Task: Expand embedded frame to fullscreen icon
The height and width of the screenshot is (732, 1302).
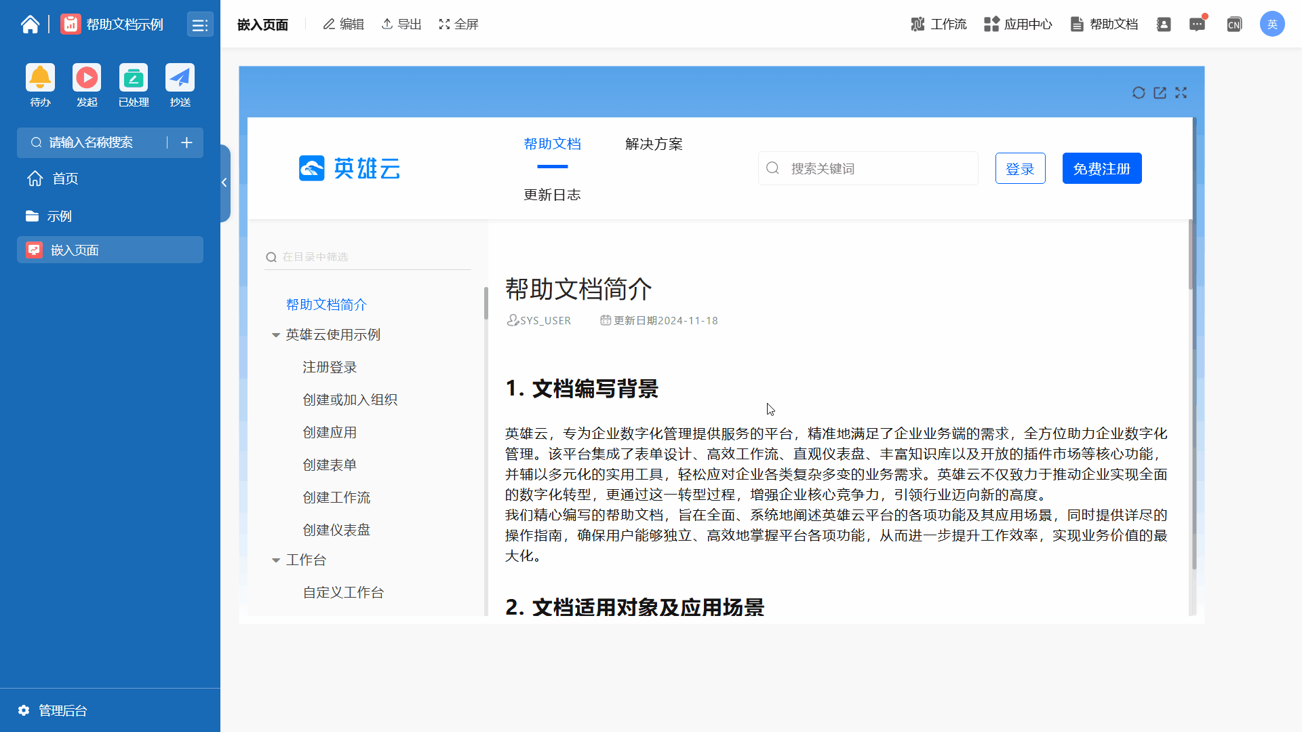Action: (1181, 93)
